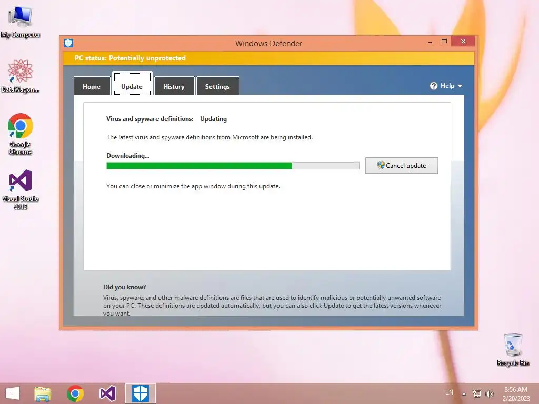The image size is (539, 404).
Task: Open the network tray icon
Action: click(477, 393)
